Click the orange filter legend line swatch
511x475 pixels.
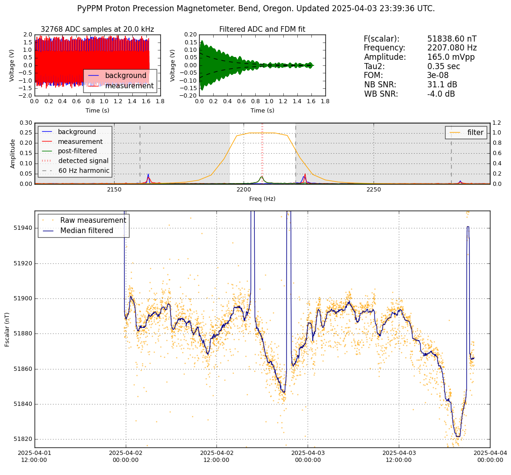(456, 133)
